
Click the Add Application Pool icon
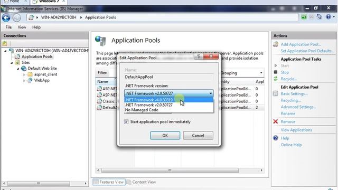276,44
